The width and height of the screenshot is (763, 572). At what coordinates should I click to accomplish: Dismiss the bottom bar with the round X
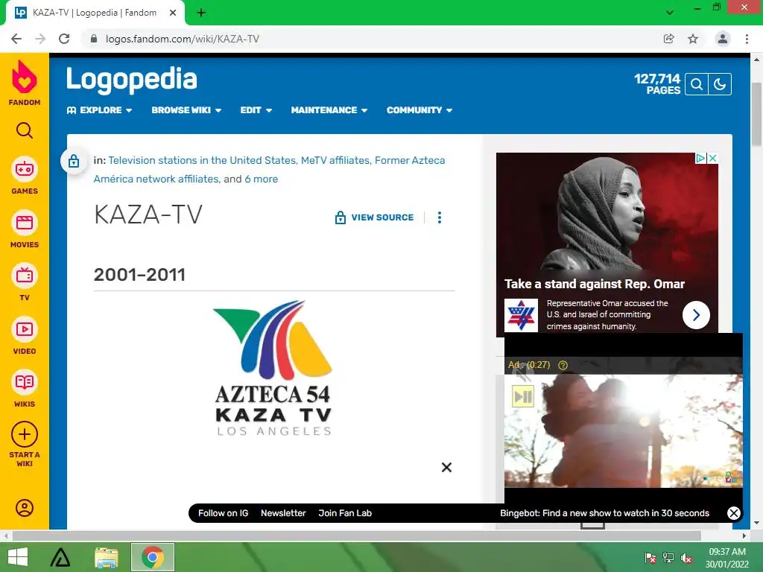pos(734,513)
